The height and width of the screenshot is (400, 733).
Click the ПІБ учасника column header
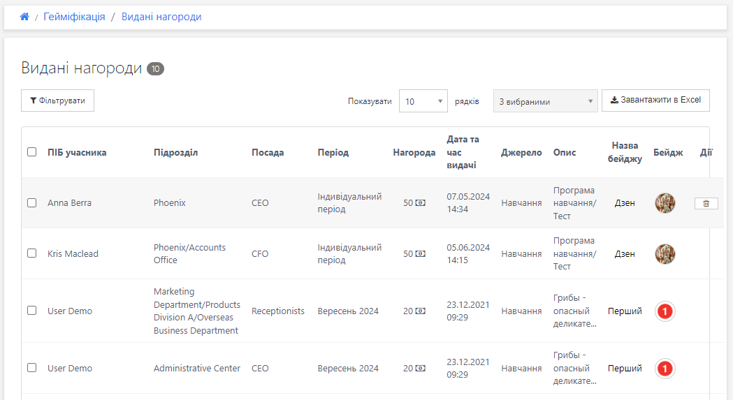[77, 152]
